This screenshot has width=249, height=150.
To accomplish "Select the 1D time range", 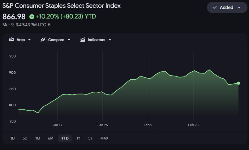I will [13, 138].
